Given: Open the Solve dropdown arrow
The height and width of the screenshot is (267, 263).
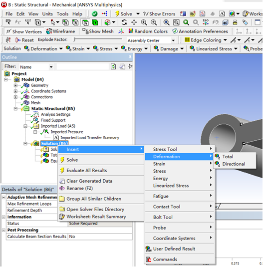Looking at the screenshot, I should pyautogui.click(x=138, y=13).
